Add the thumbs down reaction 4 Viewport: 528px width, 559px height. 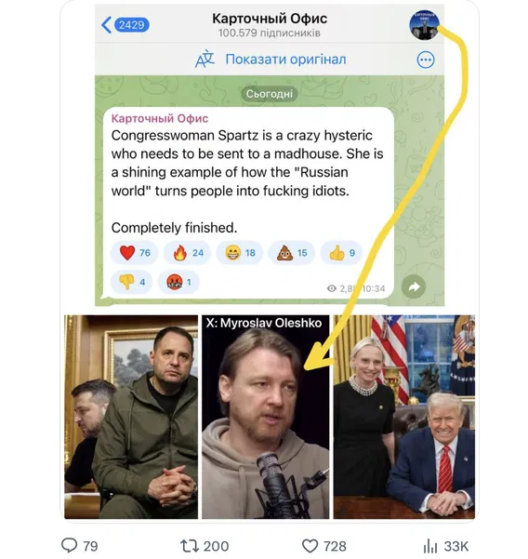132,282
